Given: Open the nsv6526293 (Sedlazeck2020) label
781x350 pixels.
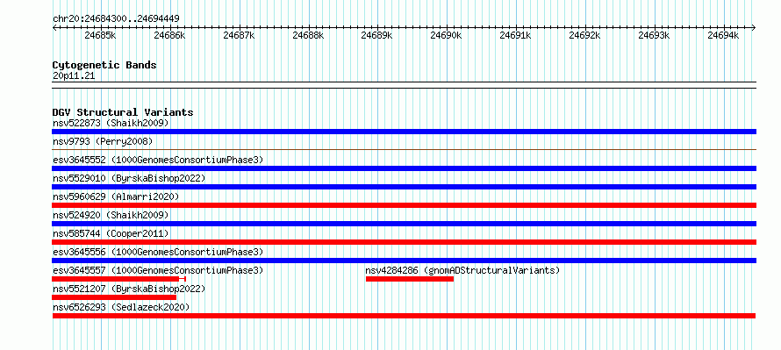Looking at the screenshot, I should [121, 307].
